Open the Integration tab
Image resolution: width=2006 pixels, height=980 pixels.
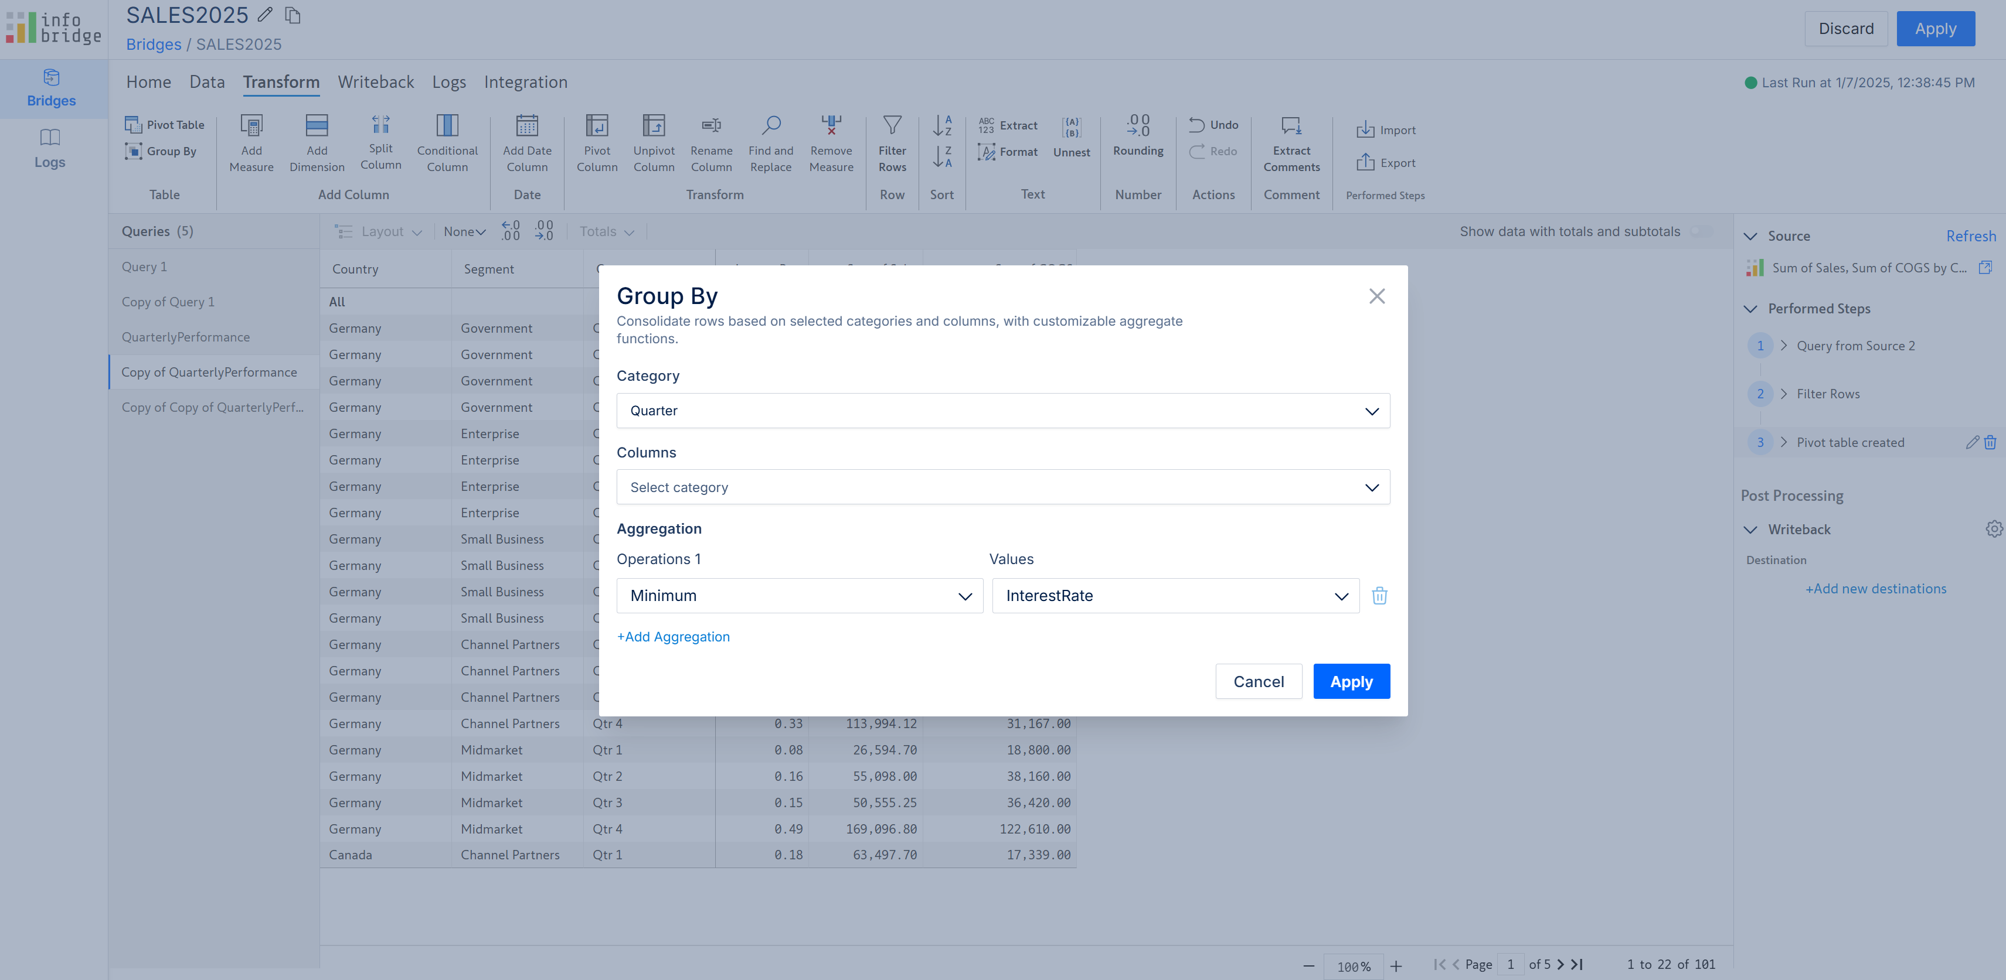coord(526,82)
